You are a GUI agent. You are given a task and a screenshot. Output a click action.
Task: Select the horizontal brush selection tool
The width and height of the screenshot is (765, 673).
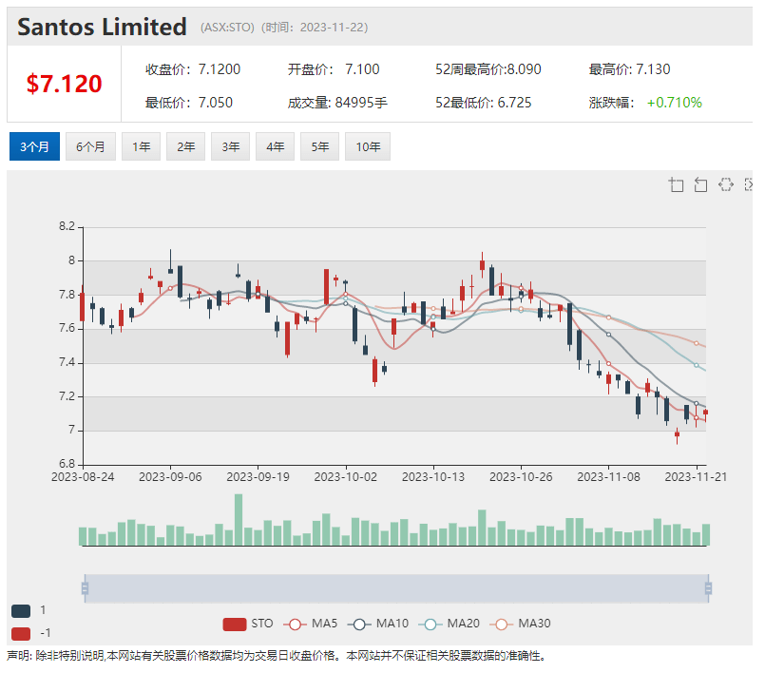(726, 184)
